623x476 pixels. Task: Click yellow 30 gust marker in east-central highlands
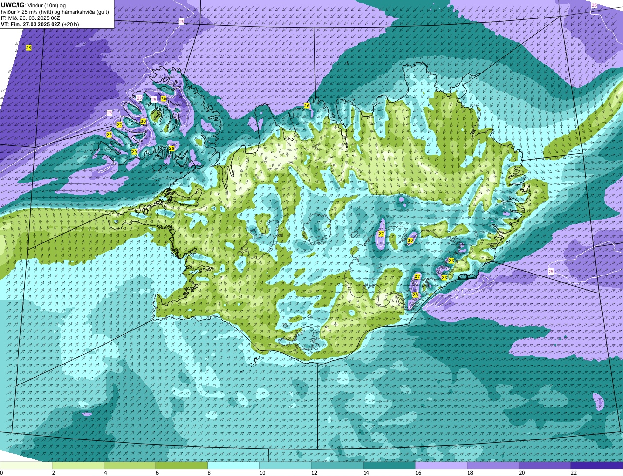pos(410,240)
